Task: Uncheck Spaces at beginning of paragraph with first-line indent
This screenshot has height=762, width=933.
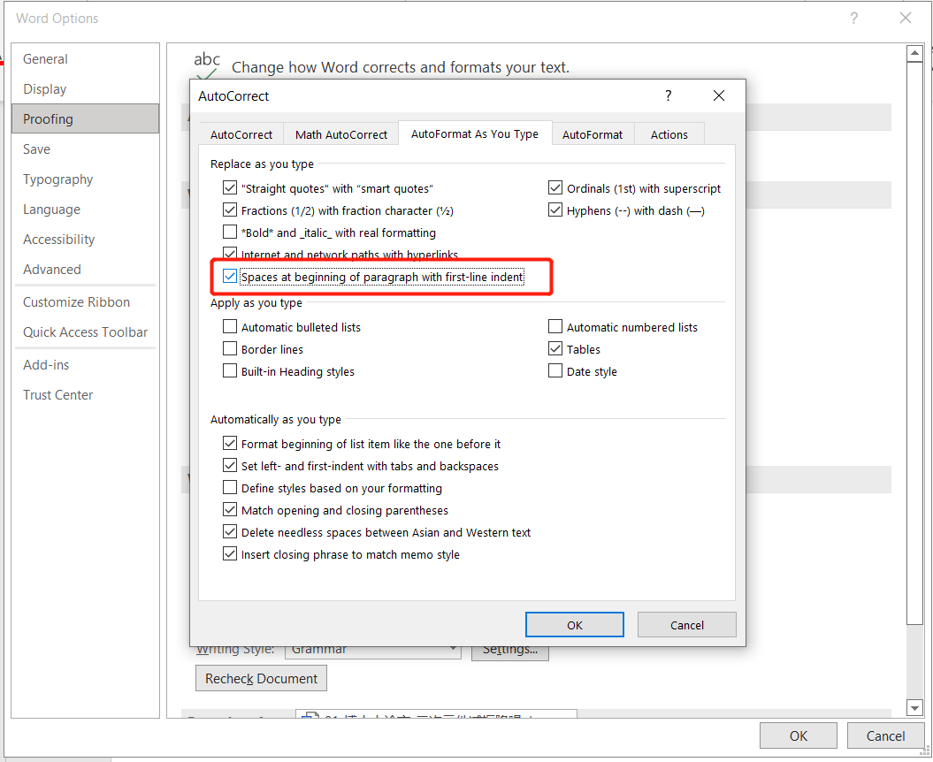Action: tap(230, 276)
